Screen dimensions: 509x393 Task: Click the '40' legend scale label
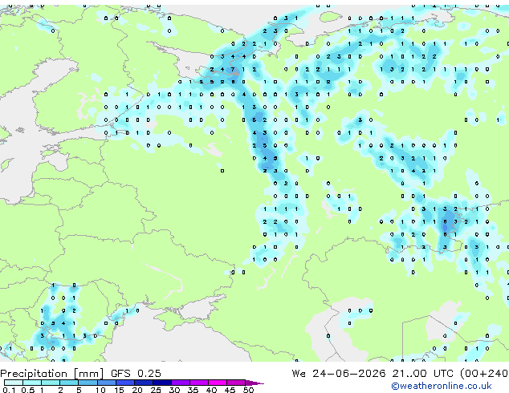(211, 390)
